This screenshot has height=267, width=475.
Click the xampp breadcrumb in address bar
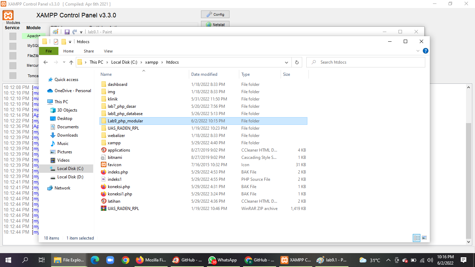click(x=152, y=62)
